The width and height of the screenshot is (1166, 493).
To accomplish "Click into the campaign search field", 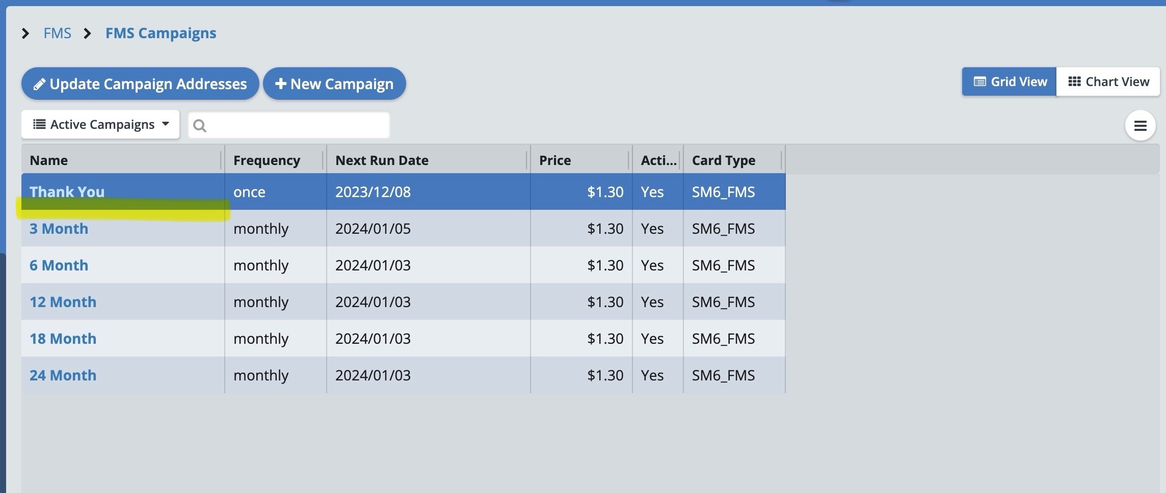I will click(x=296, y=125).
